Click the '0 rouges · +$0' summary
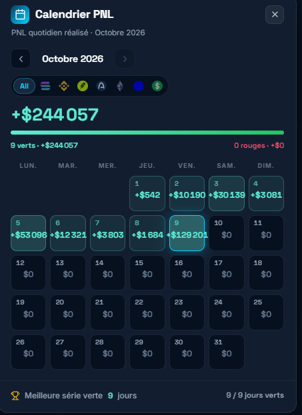The height and width of the screenshot is (415, 302). pyautogui.click(x=259, y=145)
